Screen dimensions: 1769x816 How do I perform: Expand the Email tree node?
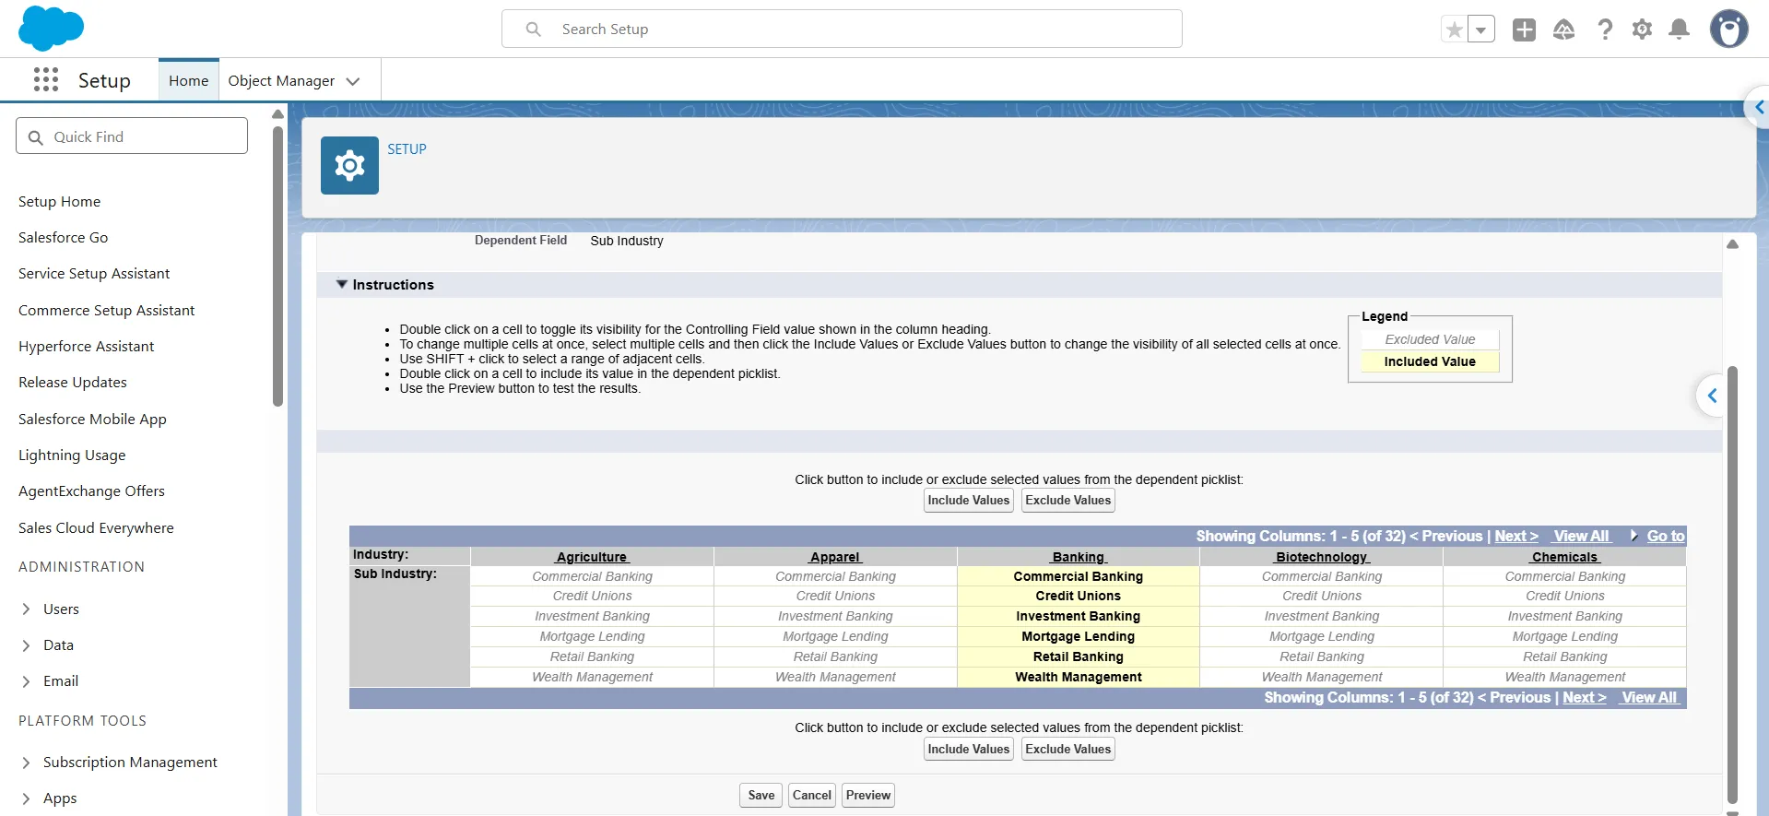tap(26, 681)
